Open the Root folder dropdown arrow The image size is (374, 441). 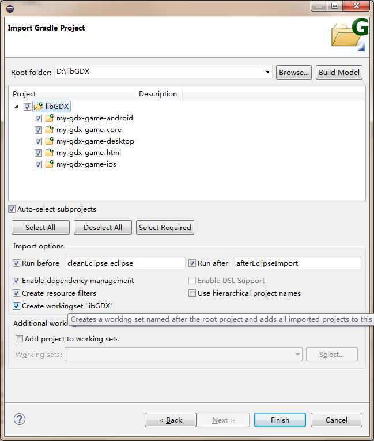click(x=267, y=72)
